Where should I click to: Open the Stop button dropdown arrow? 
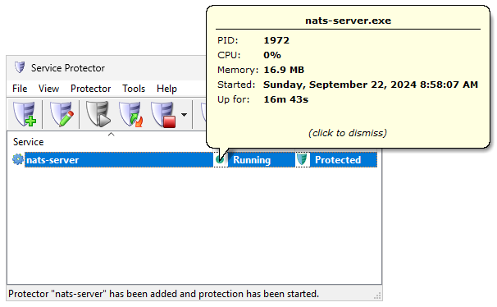pyautogui.click(x=184, y=115)
